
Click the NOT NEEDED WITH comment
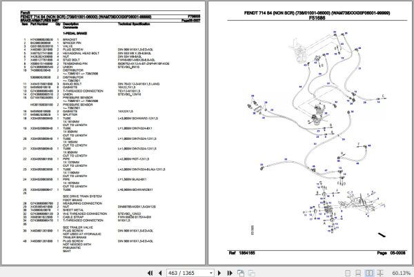point(77,245)
